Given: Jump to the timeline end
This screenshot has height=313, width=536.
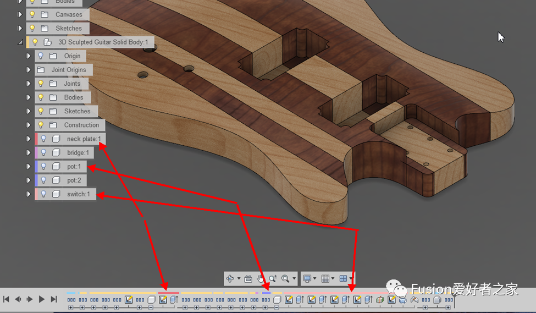Looking at the screenshot, I should point(54,299).
